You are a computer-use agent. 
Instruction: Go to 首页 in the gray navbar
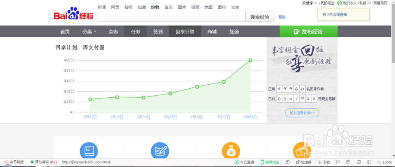point(65,32)
